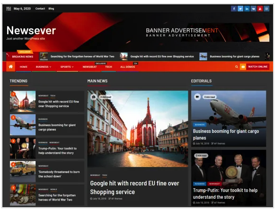This screenshot has width=275, height=211.
Task: Click red Newsbeat tag on Trump-Putin editorial
Action: point(214,184)
